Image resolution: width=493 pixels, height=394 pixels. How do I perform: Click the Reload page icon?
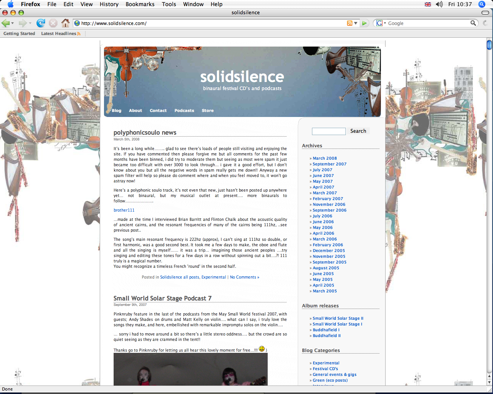coord(41,23)
